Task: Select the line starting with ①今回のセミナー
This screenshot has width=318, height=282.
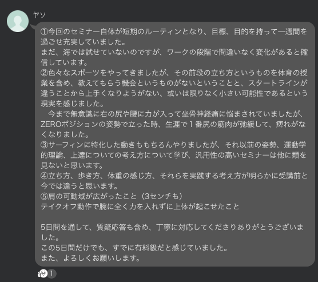Action: point(174,31)
